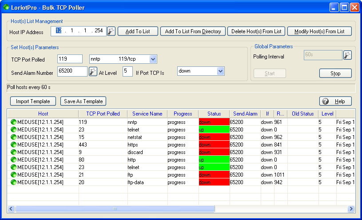Sort by Progress column header
Screen dimensions: 362x220
pyautogui.click(x=183, y=114)
